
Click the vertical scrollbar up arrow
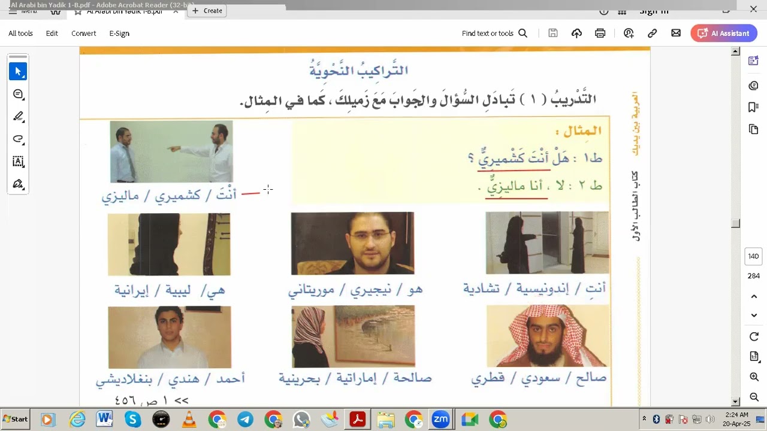736,52
